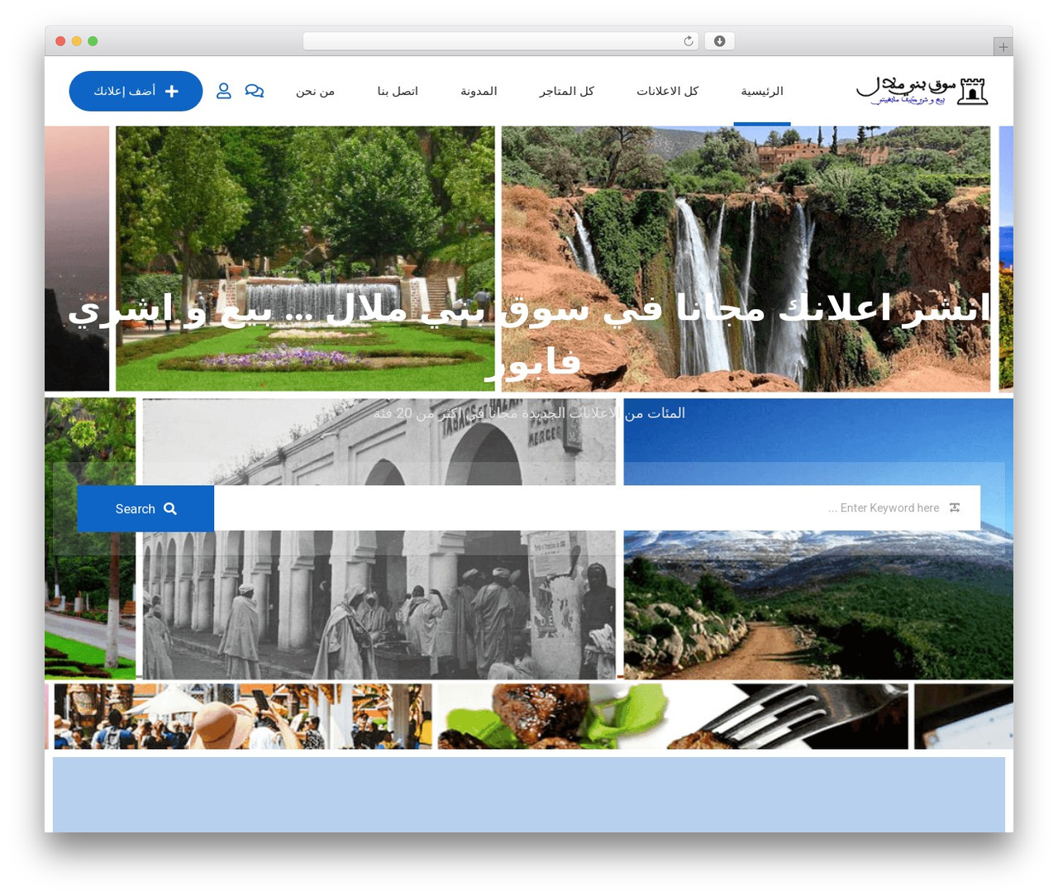Go to الرئيسية in the navigation menu

tap(762, 91)
